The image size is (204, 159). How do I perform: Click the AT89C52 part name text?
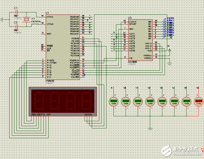coord(50,81)
